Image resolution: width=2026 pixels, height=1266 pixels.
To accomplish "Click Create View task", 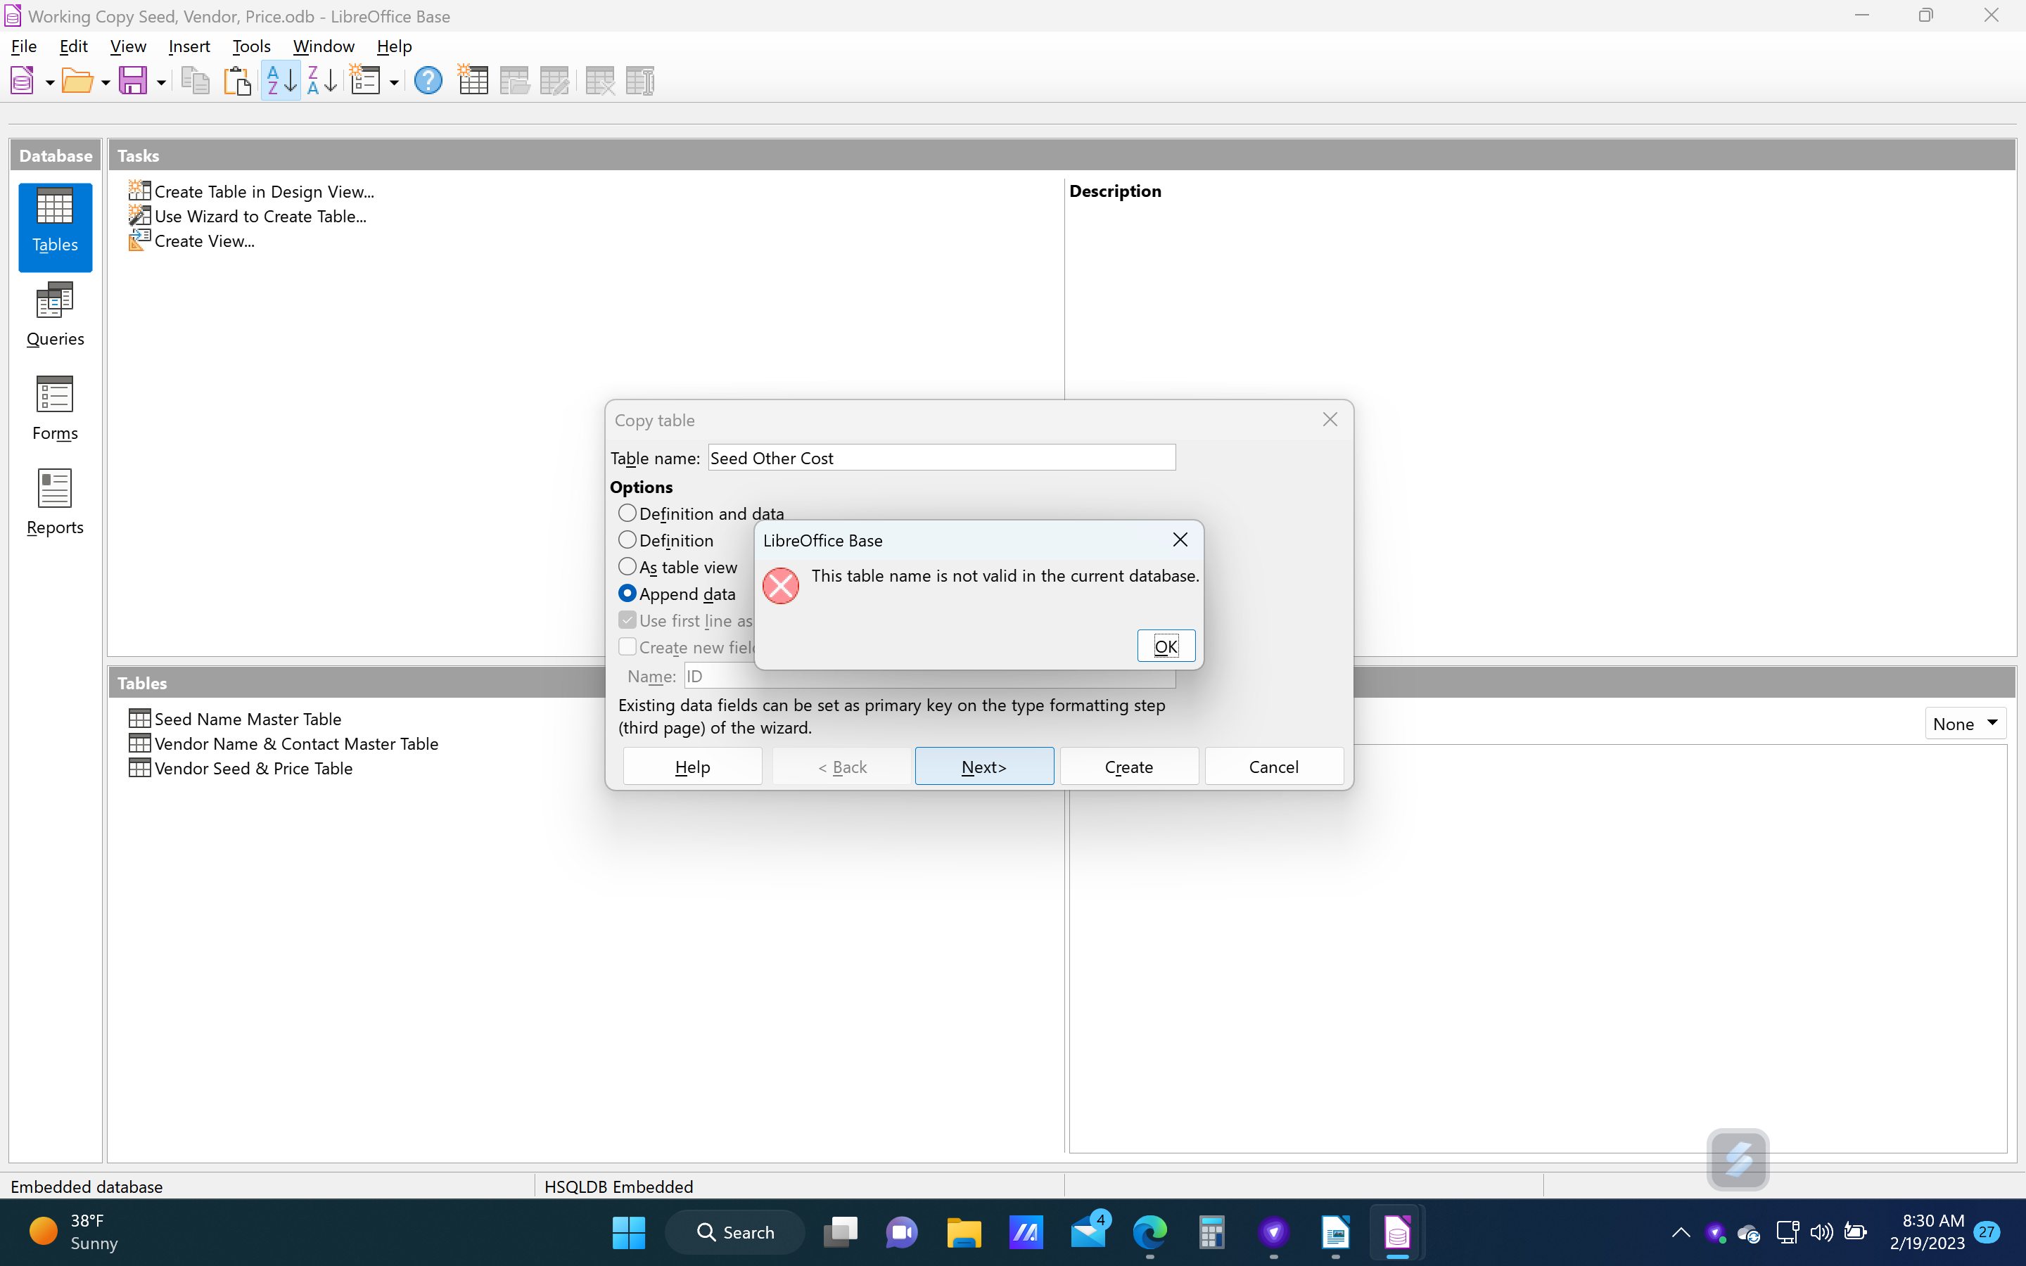I will [192, 241].
